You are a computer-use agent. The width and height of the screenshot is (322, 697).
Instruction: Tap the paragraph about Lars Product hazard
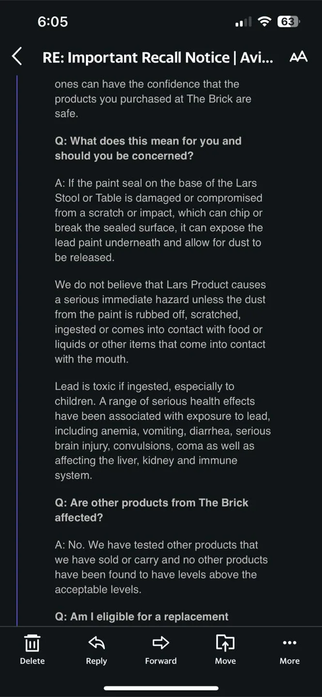click(160, 322)
